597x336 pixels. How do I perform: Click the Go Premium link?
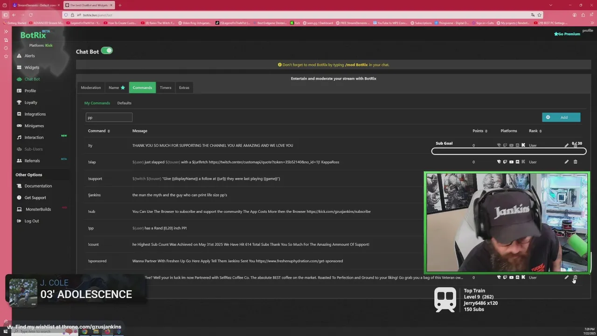567,34
